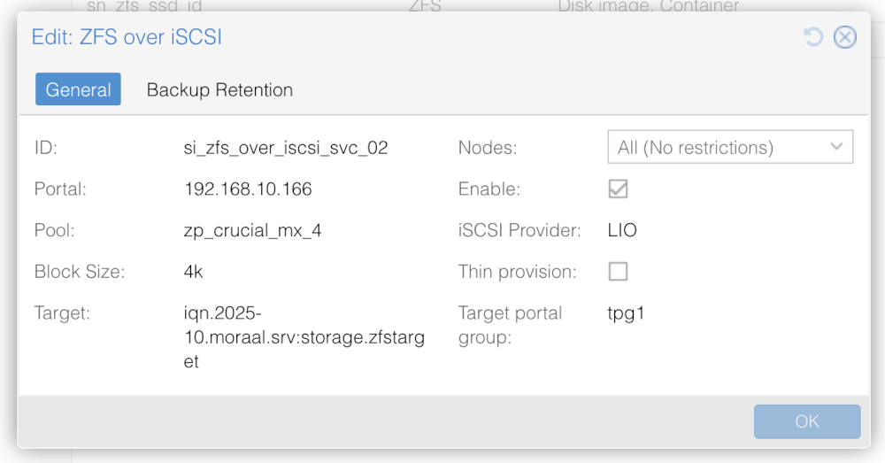
Task: Click the Target portal group value tpg1
Action: 625,313
